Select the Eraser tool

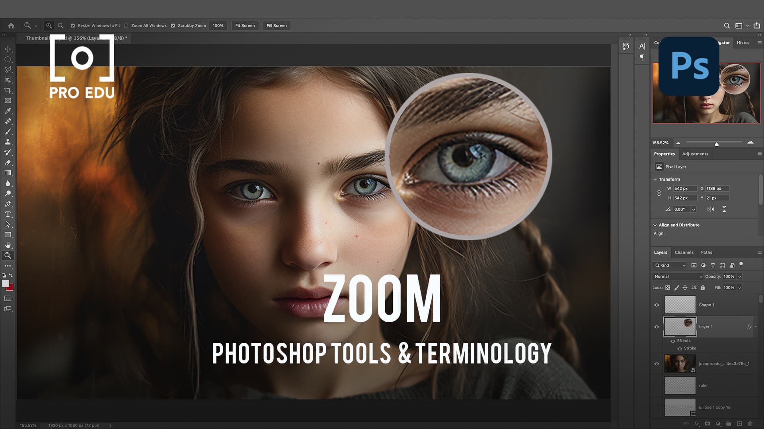pos(8,162)
